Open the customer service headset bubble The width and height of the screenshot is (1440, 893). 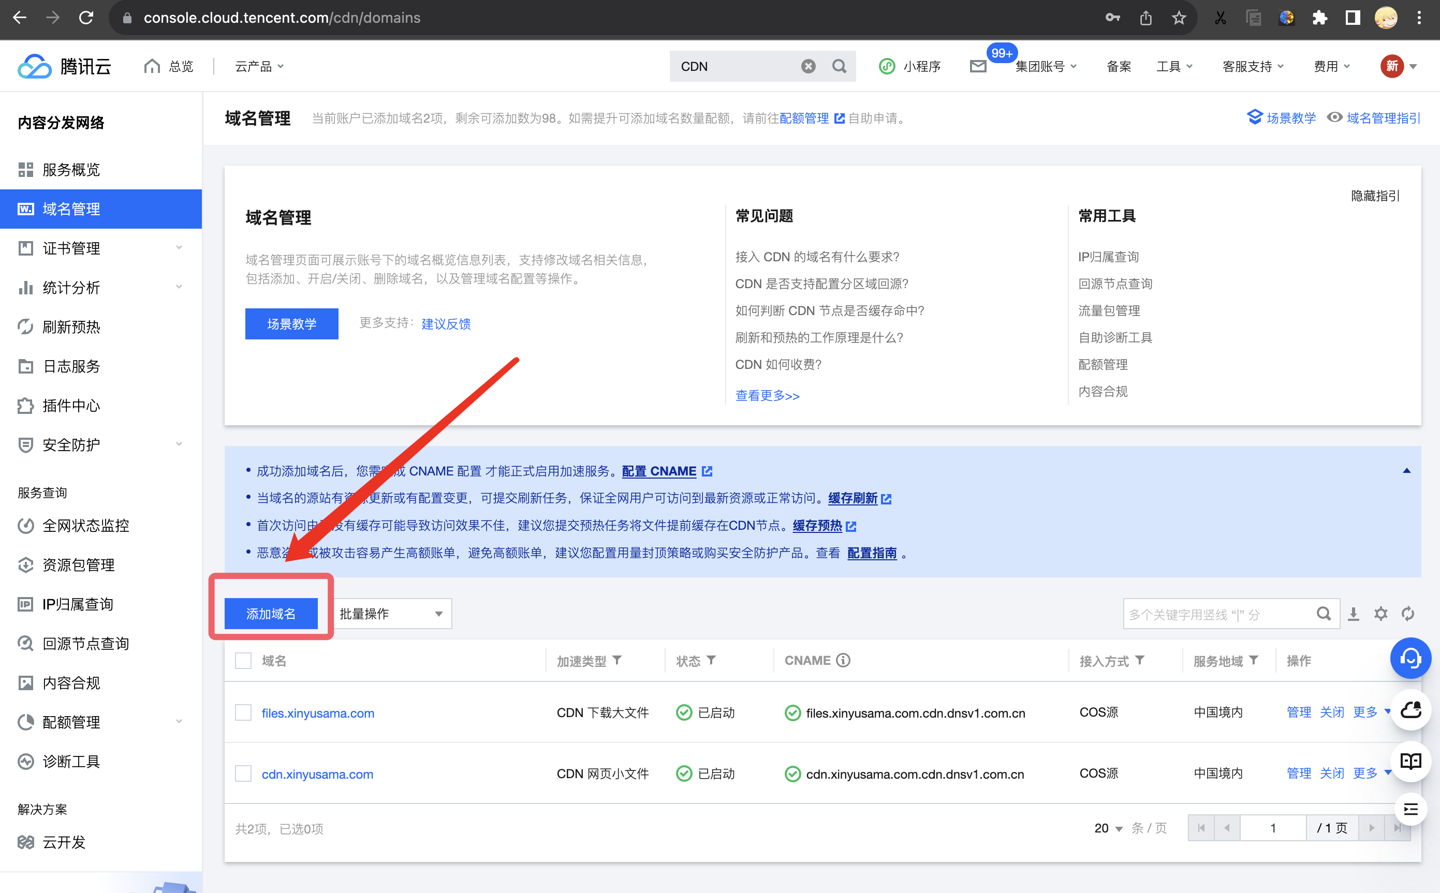(1410, 658)
